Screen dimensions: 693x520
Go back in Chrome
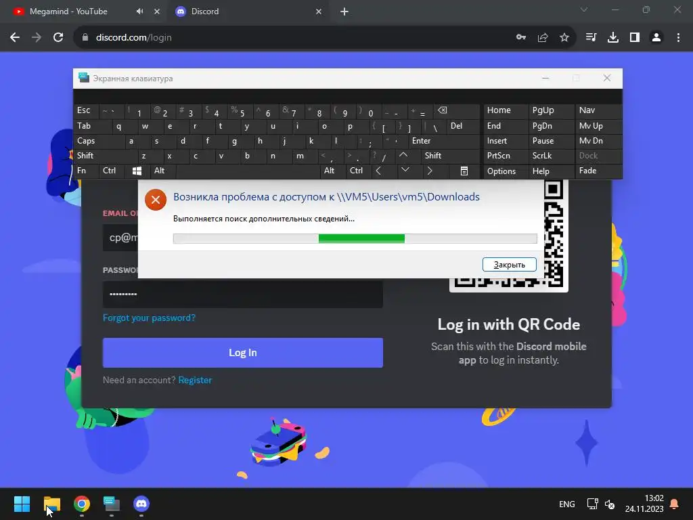coord(15,38)
